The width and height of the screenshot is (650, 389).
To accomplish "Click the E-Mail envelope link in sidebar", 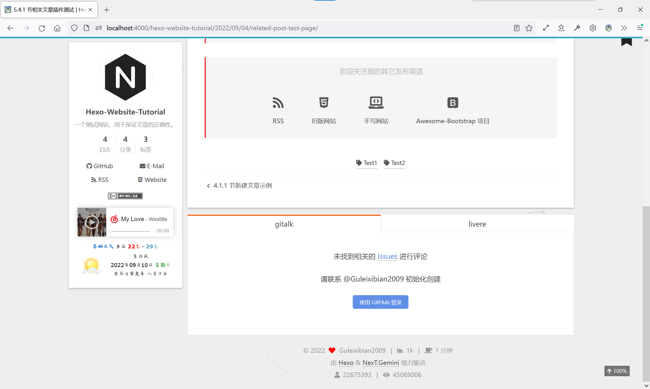I will click(x=152, y=166).
